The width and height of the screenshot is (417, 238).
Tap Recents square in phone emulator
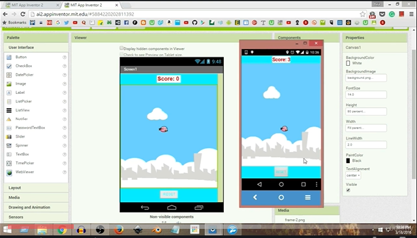[x=303, y=185]
